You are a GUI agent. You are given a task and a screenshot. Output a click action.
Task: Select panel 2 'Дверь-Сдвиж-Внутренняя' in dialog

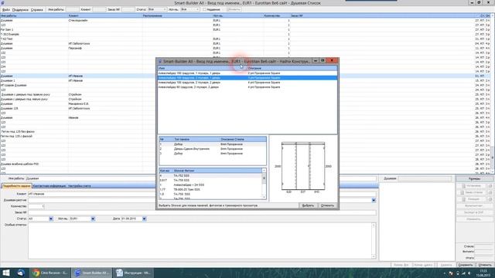tap(213, 149)
